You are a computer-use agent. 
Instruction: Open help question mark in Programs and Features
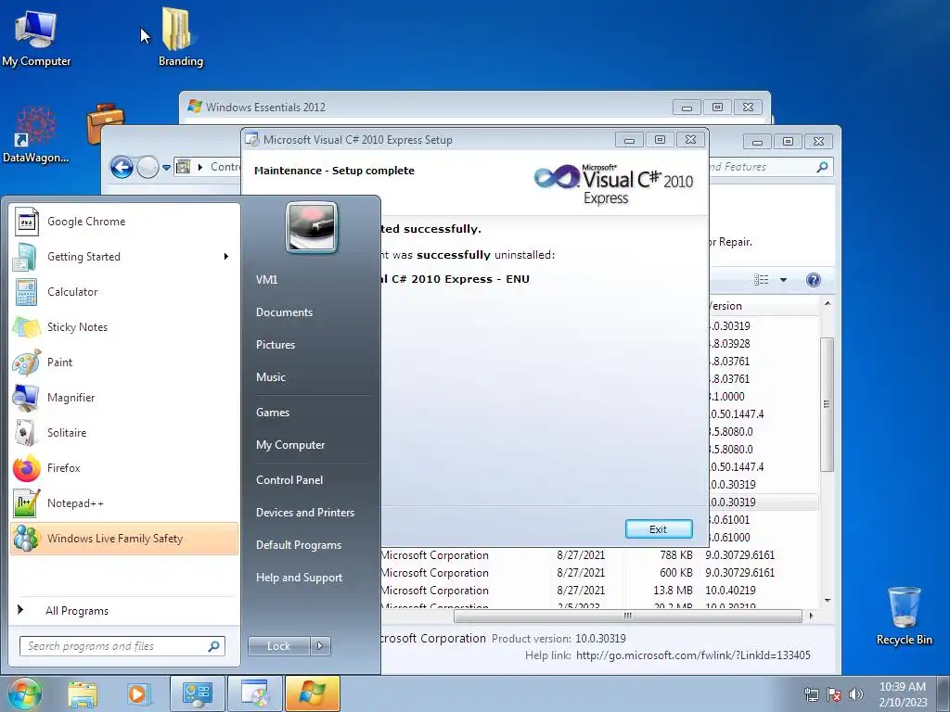(x=813, y=280)
